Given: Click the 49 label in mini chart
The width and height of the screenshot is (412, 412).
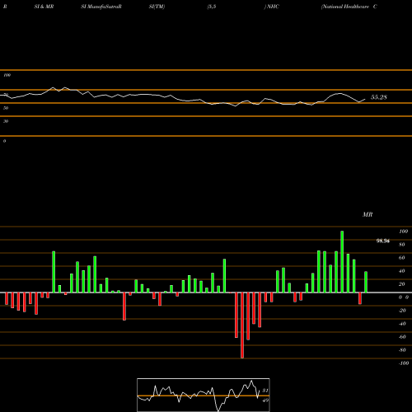Looking at the screenshot, I should 265,400.
